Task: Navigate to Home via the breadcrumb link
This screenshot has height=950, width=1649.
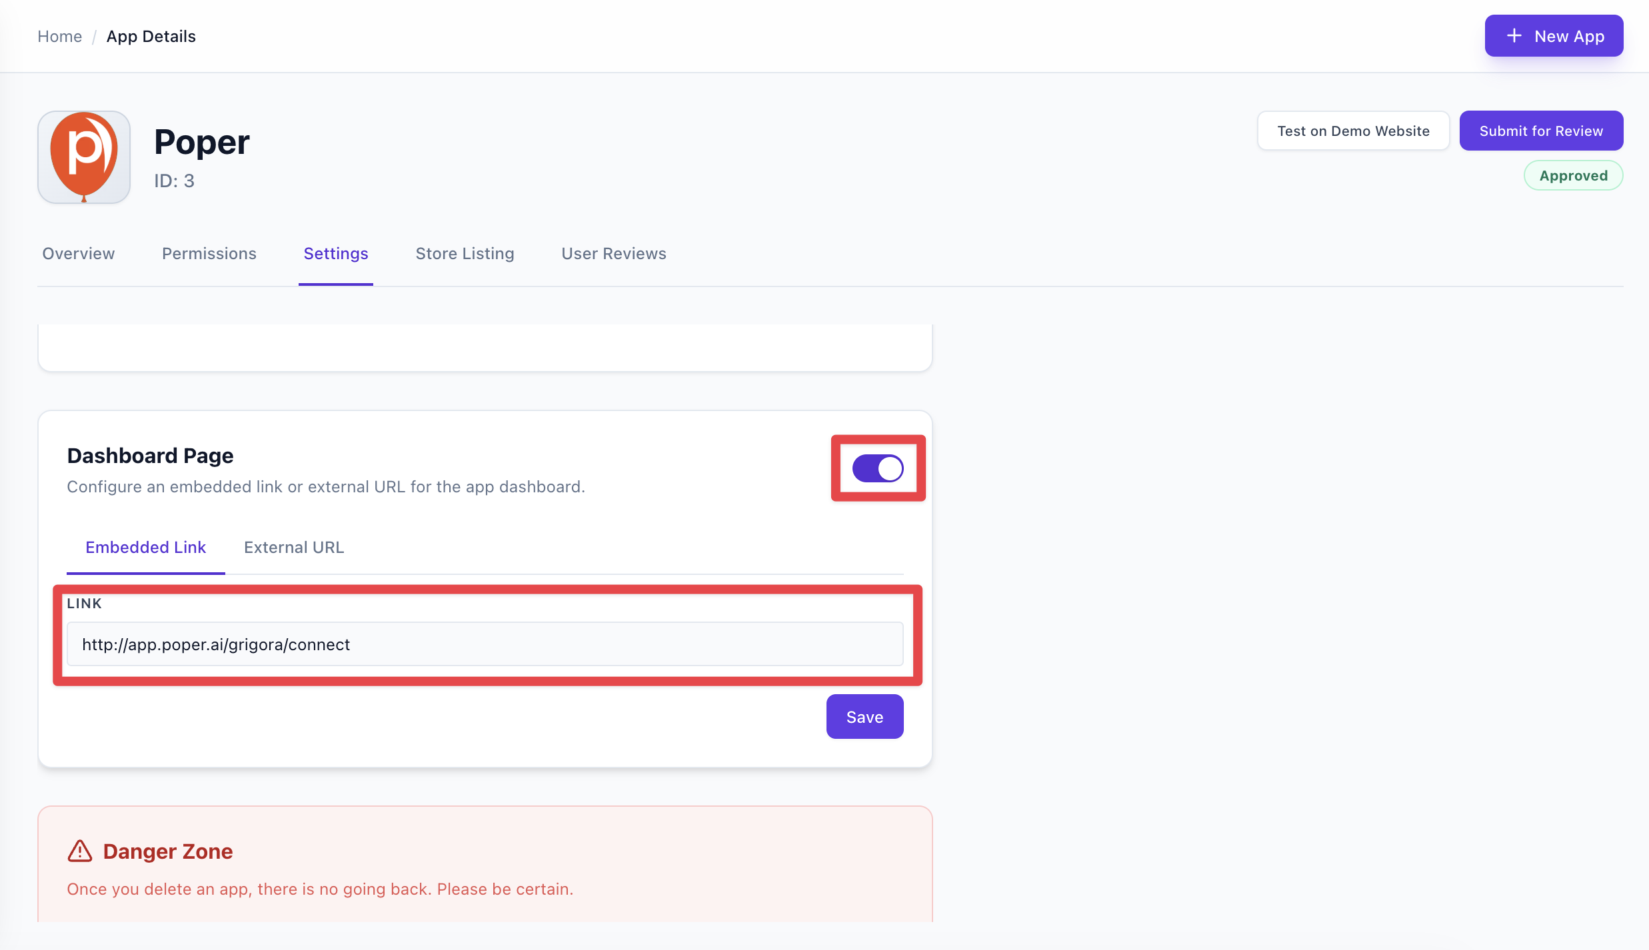Action: tap(59, 36)
